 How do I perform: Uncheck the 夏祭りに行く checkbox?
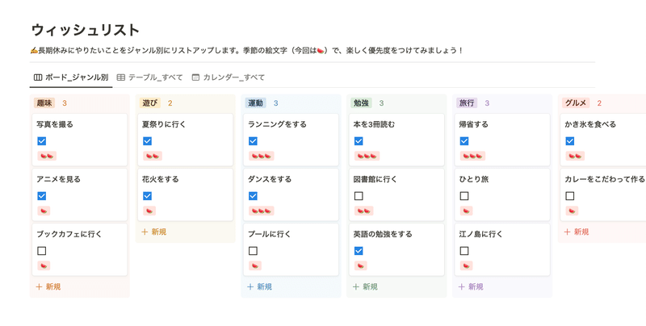pos(148,141)
